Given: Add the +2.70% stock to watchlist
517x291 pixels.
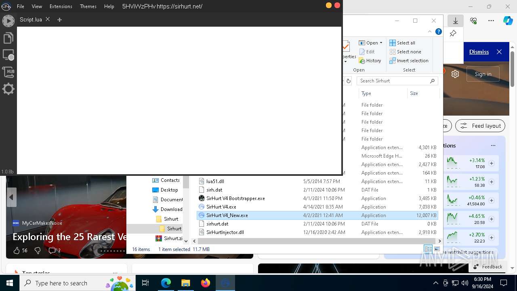Looking at the screenshot, I should (492, 238).
